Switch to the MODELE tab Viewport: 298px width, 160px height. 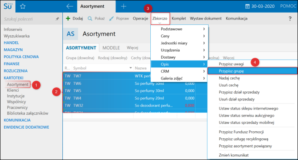coord(111,48)
